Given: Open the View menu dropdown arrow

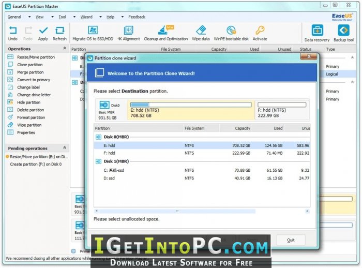Looking at the screenshot, I should (x=52, y=17).
